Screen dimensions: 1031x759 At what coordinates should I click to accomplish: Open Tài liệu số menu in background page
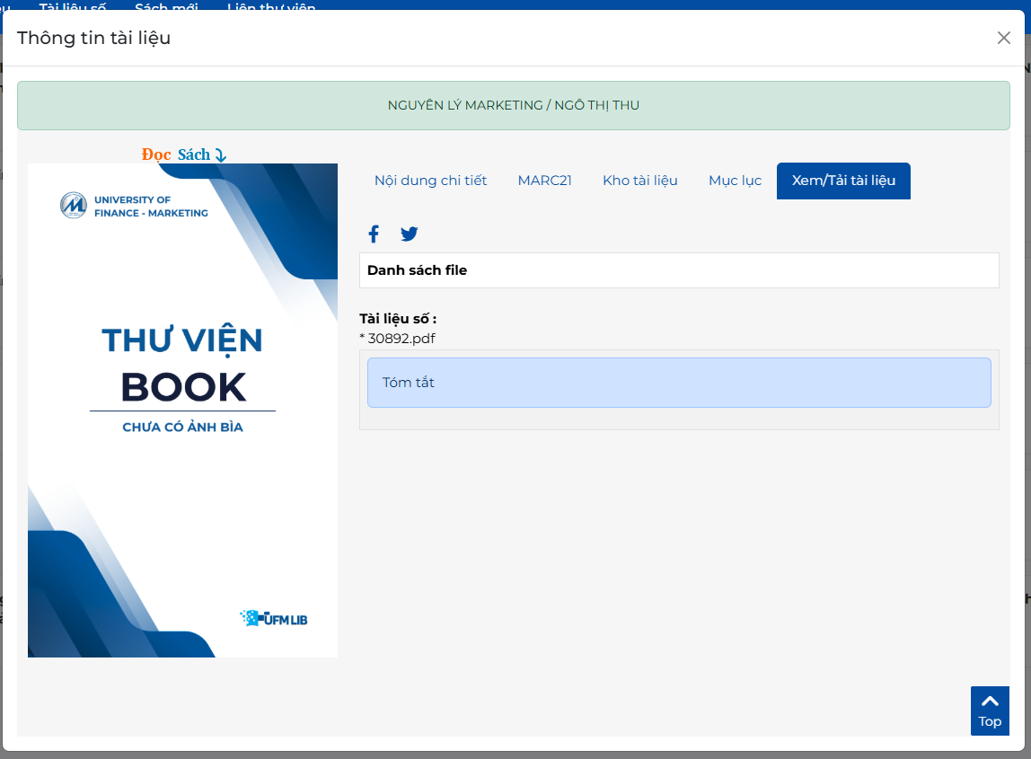pyautogui.click(x=73, y=7)
